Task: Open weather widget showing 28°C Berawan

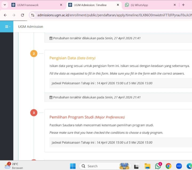Action: pos(14,166)
